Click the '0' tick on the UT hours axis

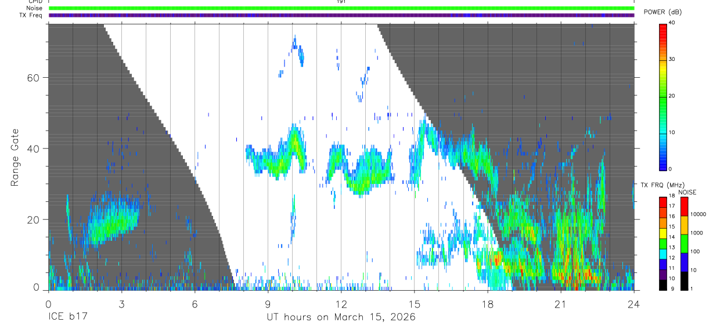[x=48, y=304]
